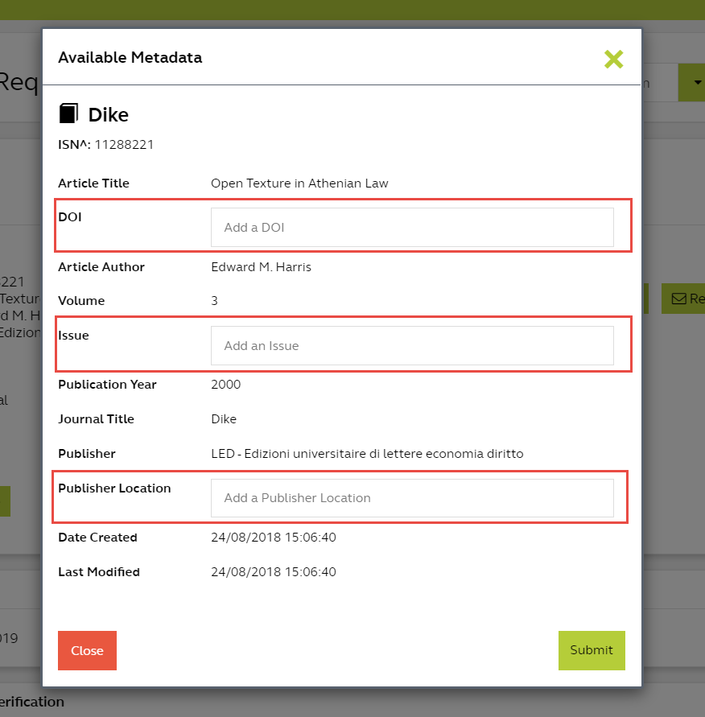Click the publisher name starting with LED

(x=367, y=454)
